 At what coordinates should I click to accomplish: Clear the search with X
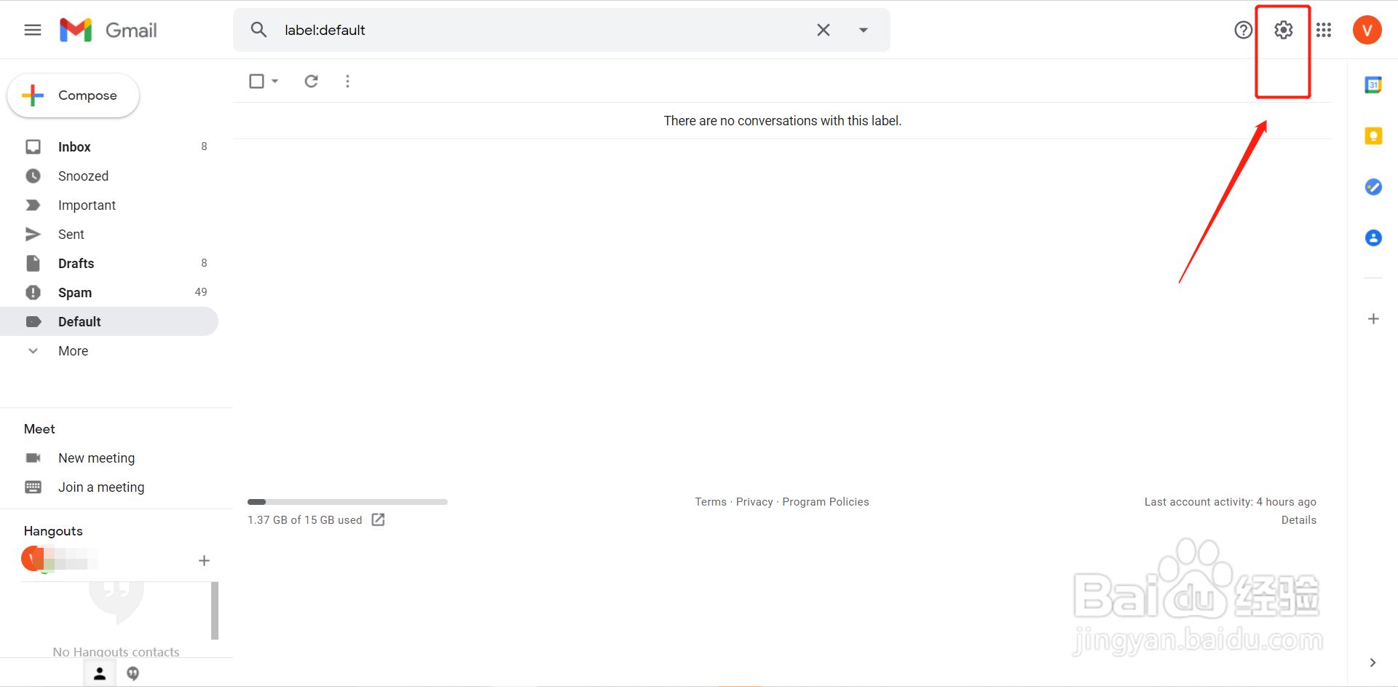(x=823, y=30)
